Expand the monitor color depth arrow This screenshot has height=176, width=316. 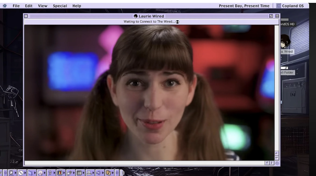pyautogui.click(x=64, y=173)
